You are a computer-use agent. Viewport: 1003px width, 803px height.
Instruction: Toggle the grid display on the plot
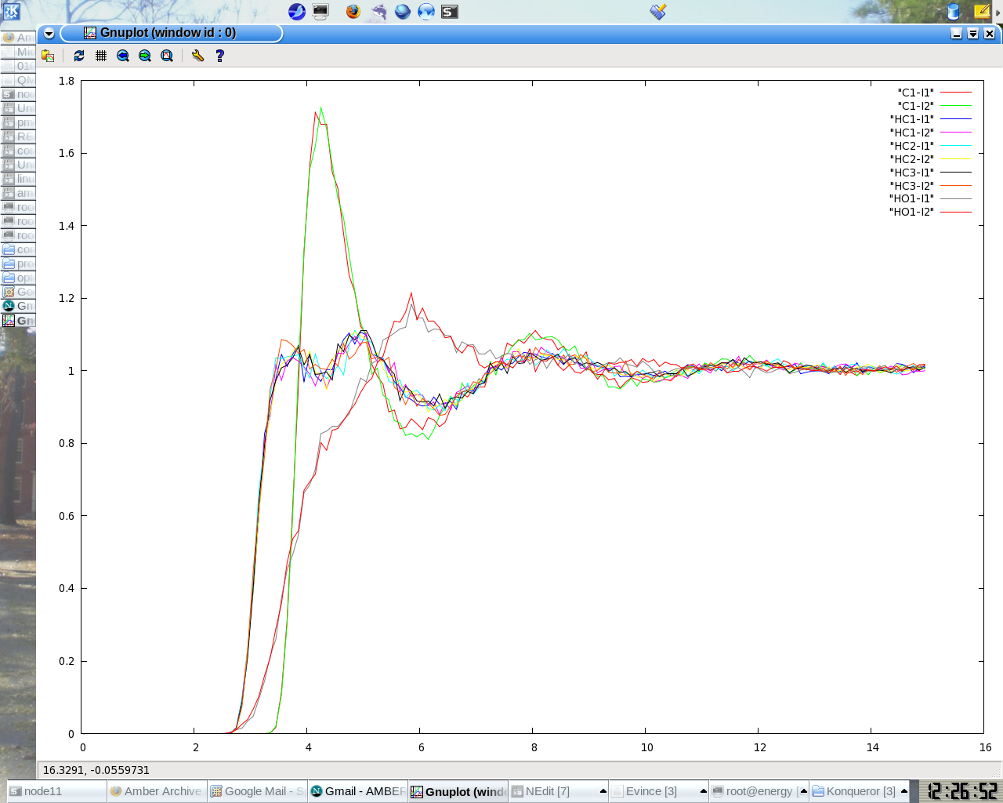[101, 56]
